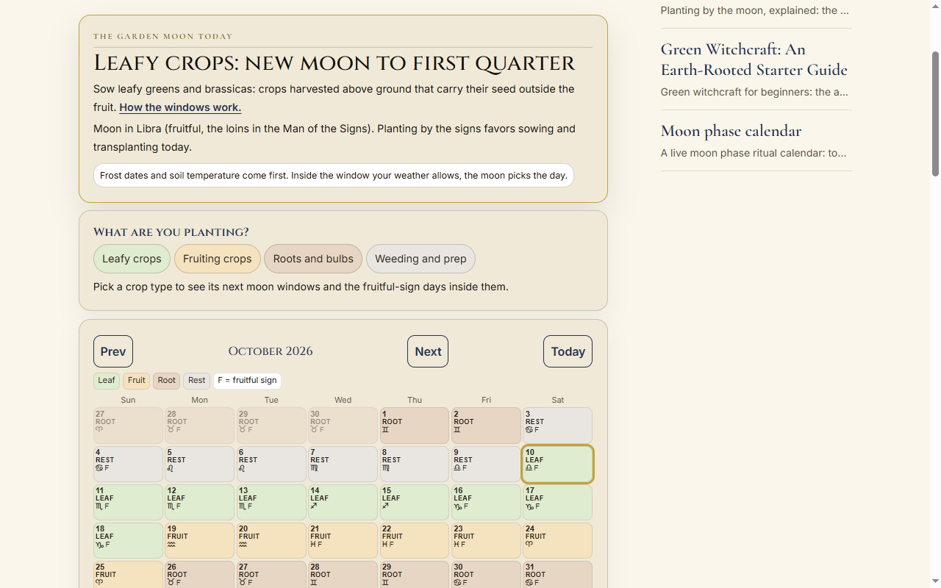Viewport: 941px width, 588px height.
Task: Open the "How the windows work." link
Action: pos(180,107)
